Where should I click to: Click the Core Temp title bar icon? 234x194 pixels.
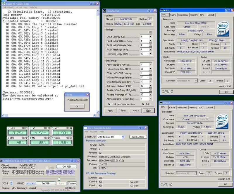85,128
